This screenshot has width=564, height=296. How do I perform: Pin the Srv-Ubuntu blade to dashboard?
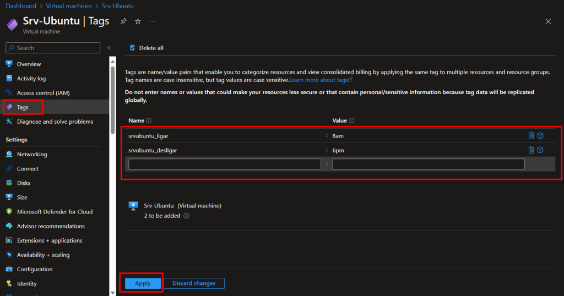(123, 21)
